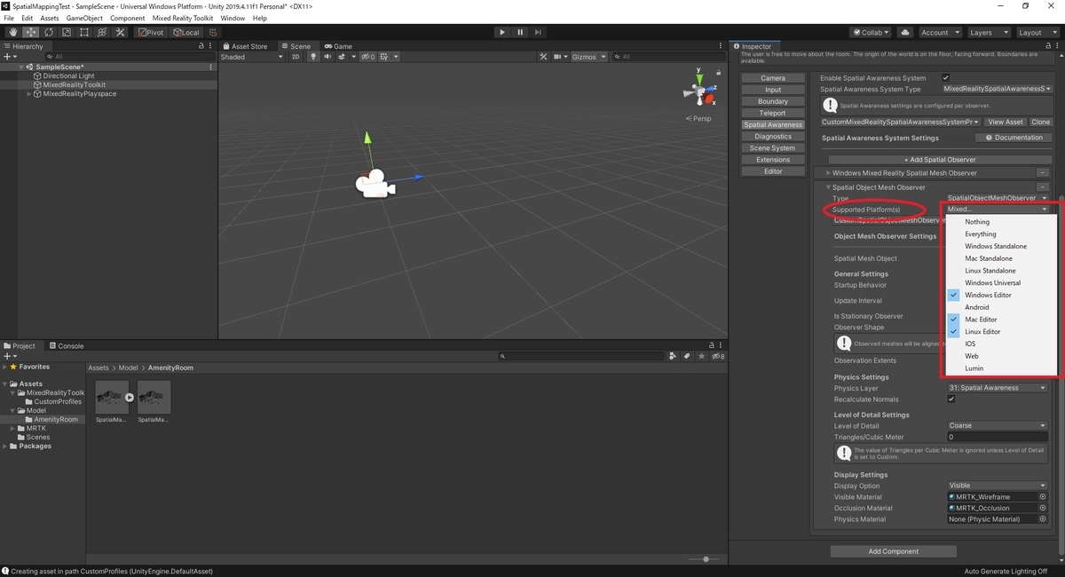Toggle scene grid visibility icon
This screenshot has width=1065, height=577.
click(383, 57)
